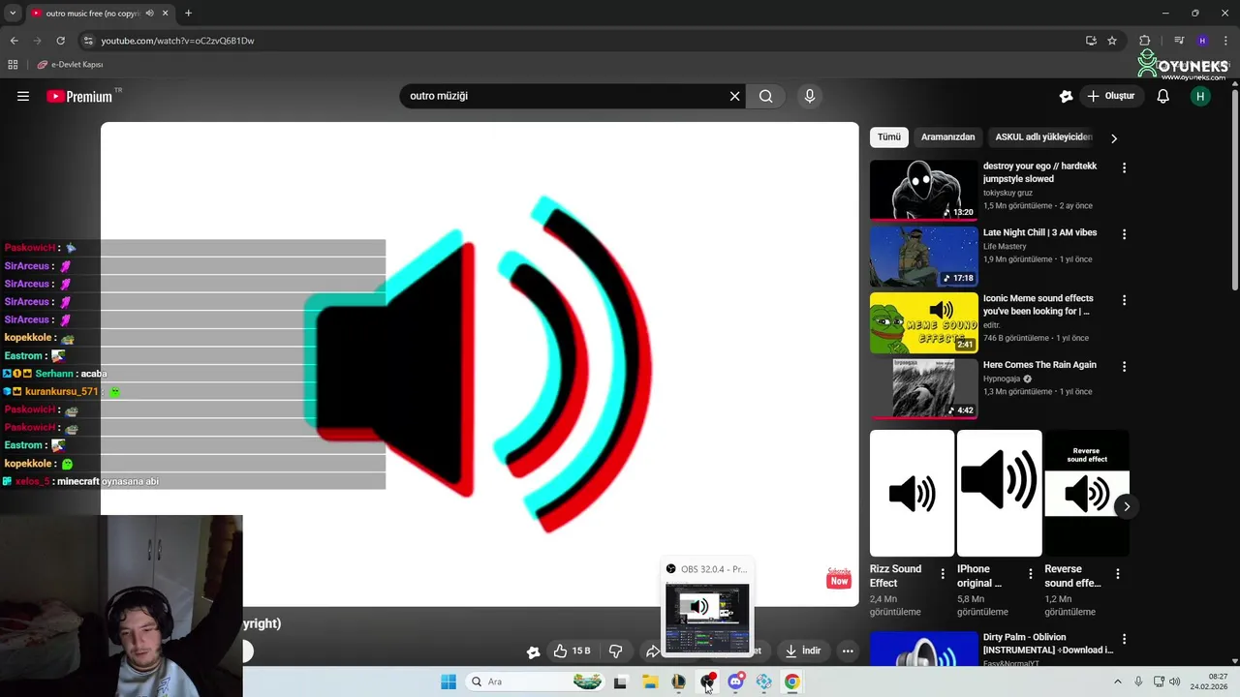The height and width of the screenshot is (697, 1240).
Task: Click the sparkle icon left of like button
Action: [533, 652]
